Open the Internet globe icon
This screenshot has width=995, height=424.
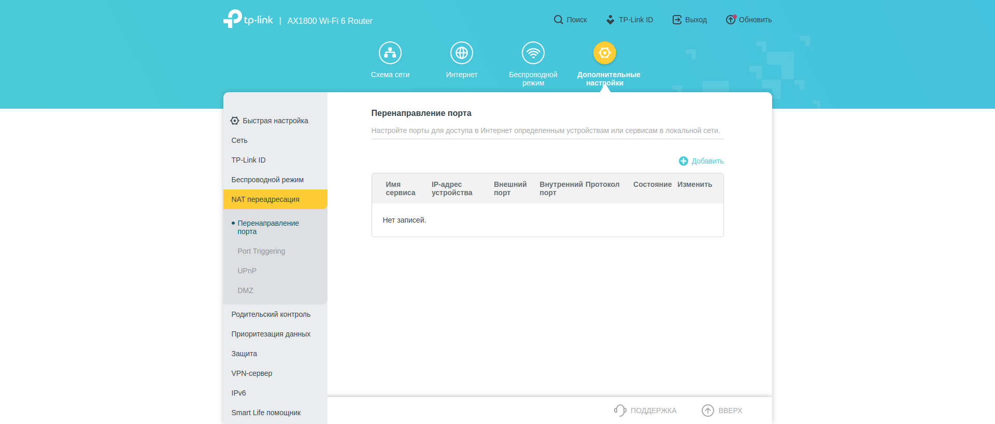tap(461, 53)
